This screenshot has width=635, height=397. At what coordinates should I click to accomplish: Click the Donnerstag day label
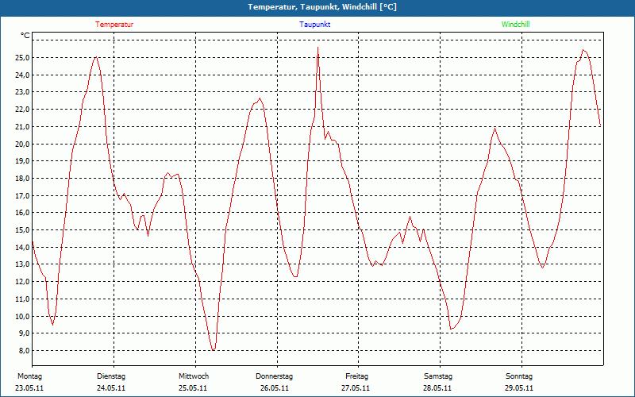point(274,376)
